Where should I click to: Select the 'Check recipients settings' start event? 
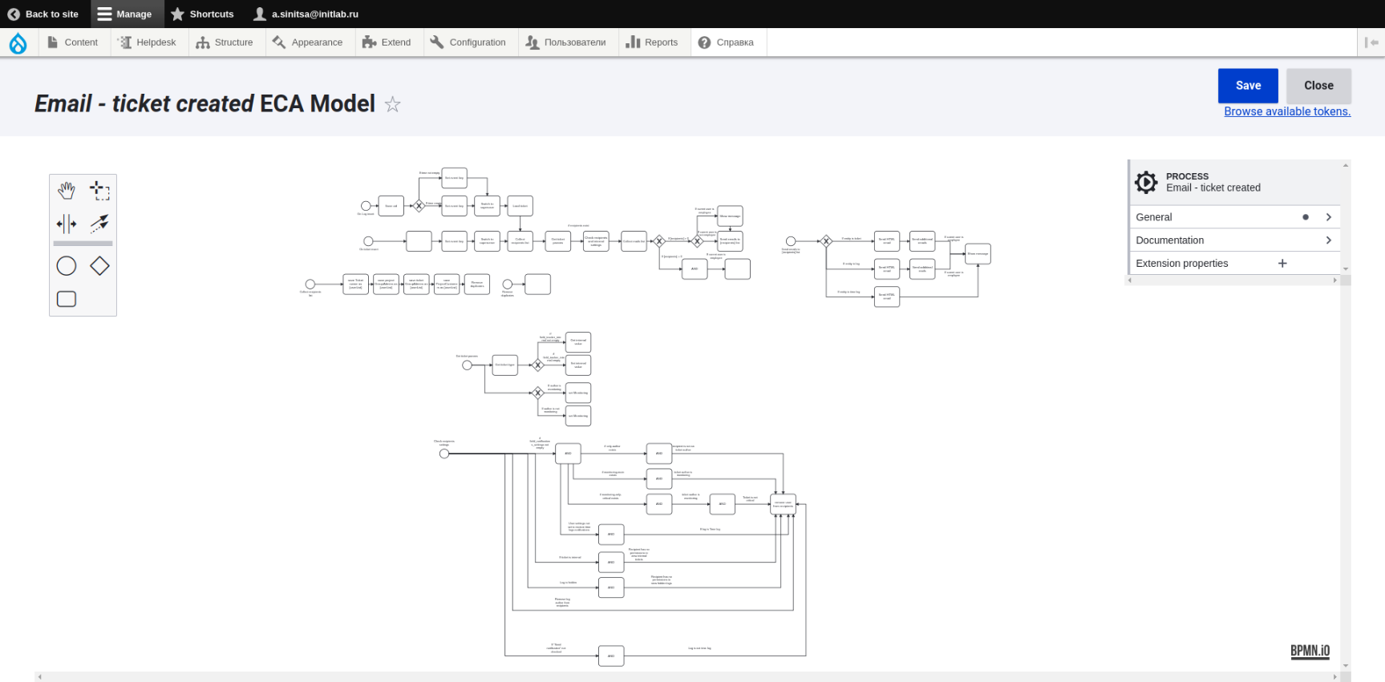pyautogui.click(x=444, y=454)
